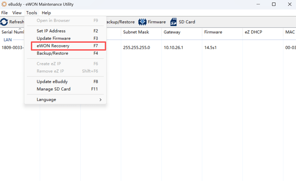296x181 pixels.
Task: Open the Help menu
Action: coord(46,13)
